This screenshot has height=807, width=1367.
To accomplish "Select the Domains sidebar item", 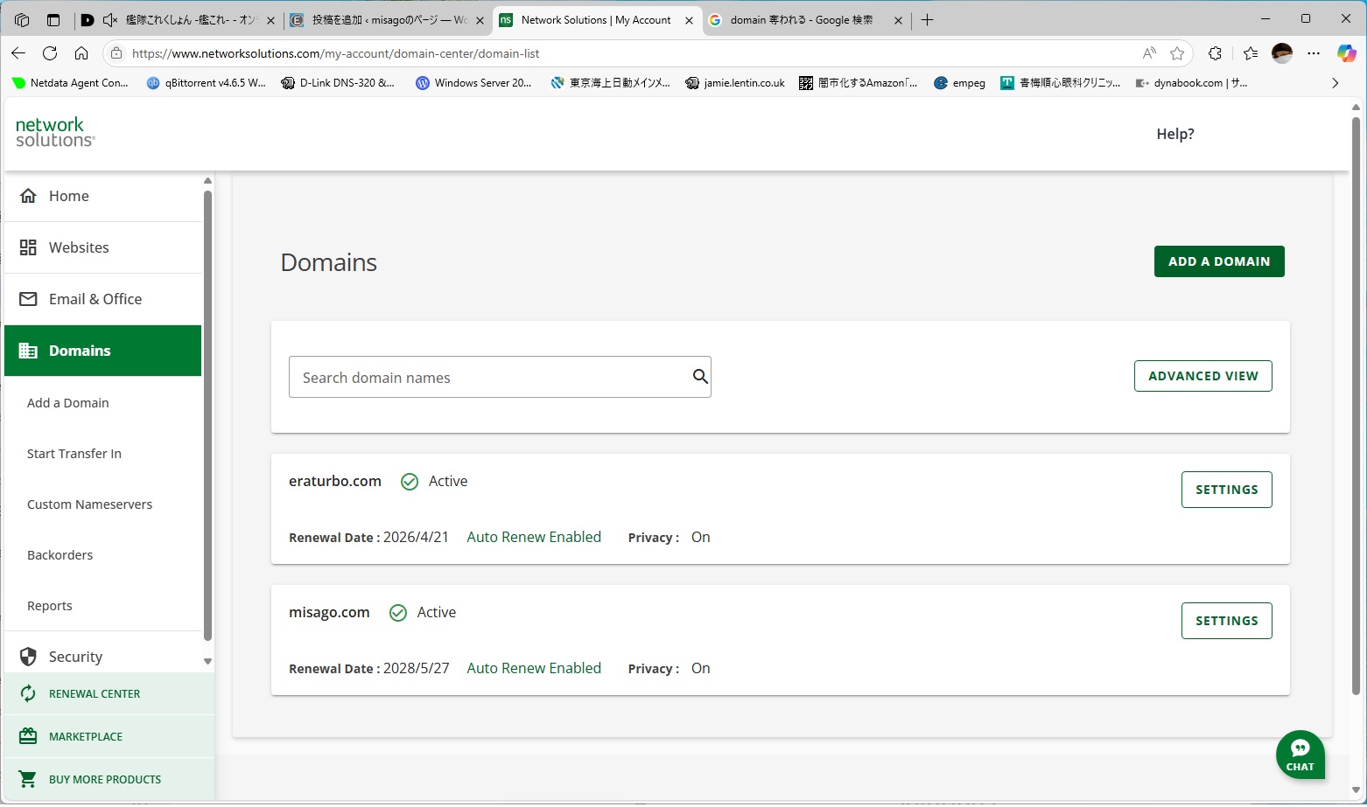I will 103,351.
